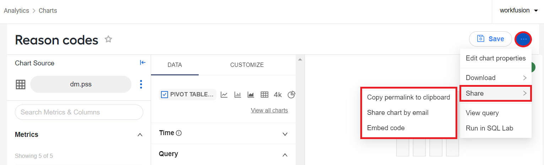Switch to the CUSTOMIZE tab
This screenshot has height=165, width=544.
[247, 65]
